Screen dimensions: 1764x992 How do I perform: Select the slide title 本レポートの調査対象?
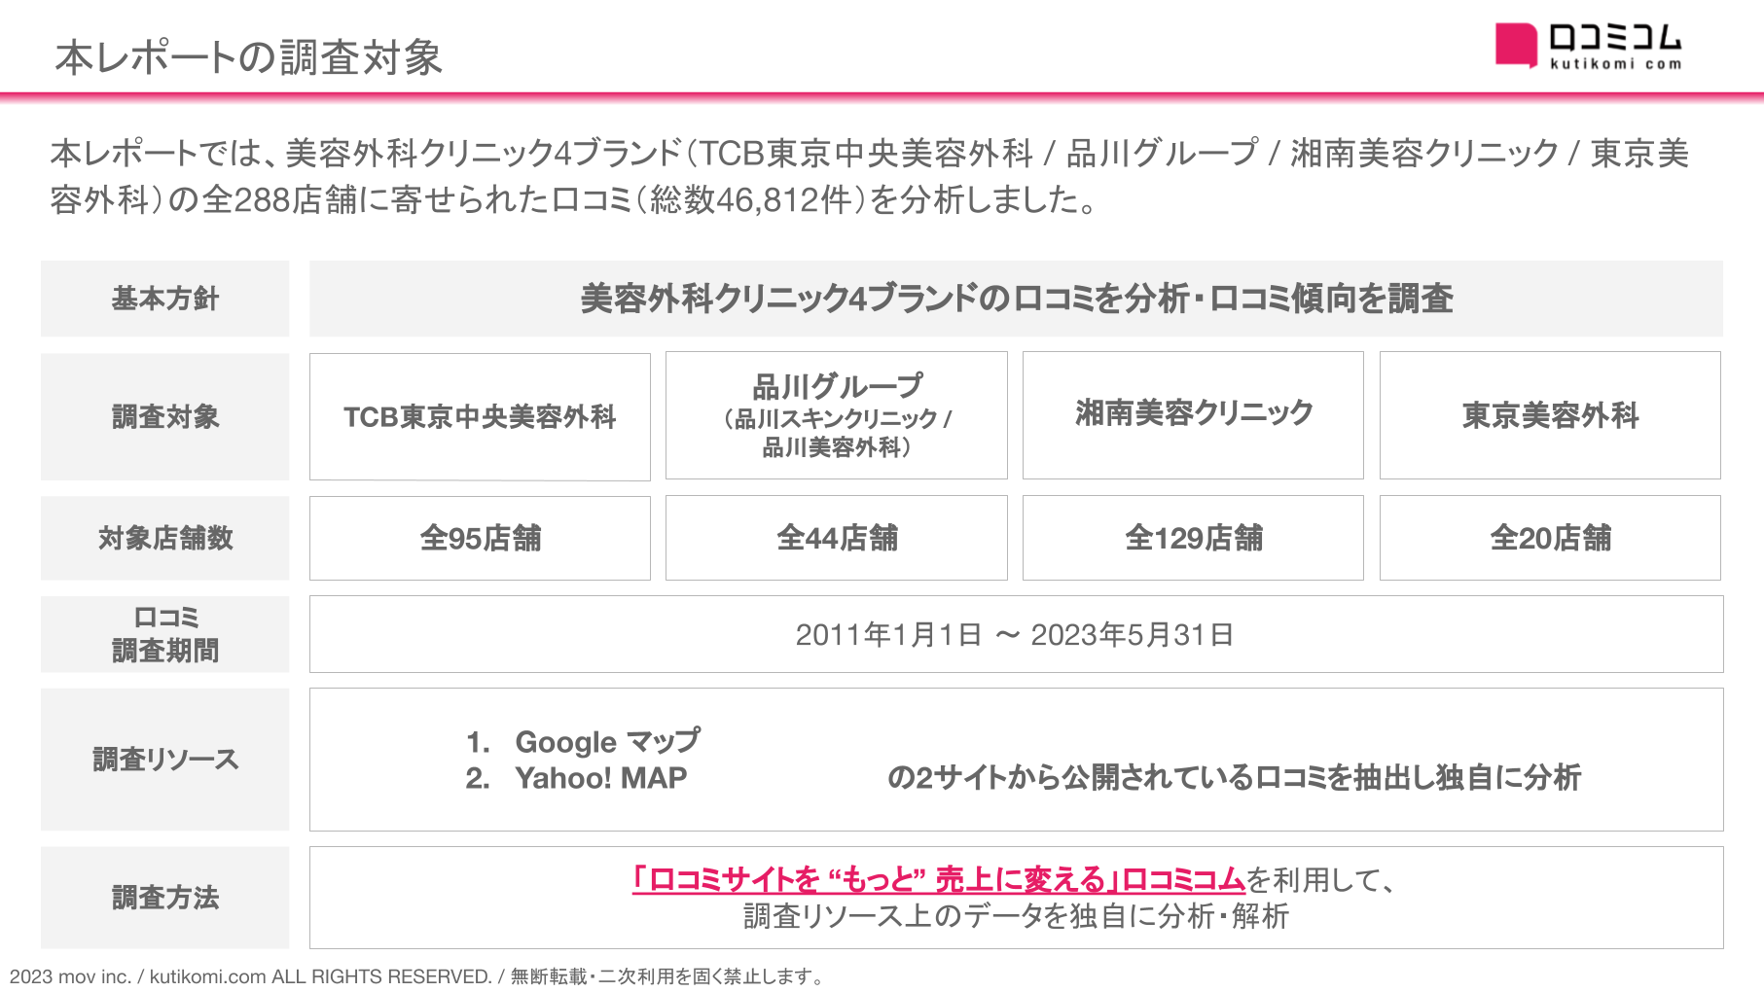point(249,57)
